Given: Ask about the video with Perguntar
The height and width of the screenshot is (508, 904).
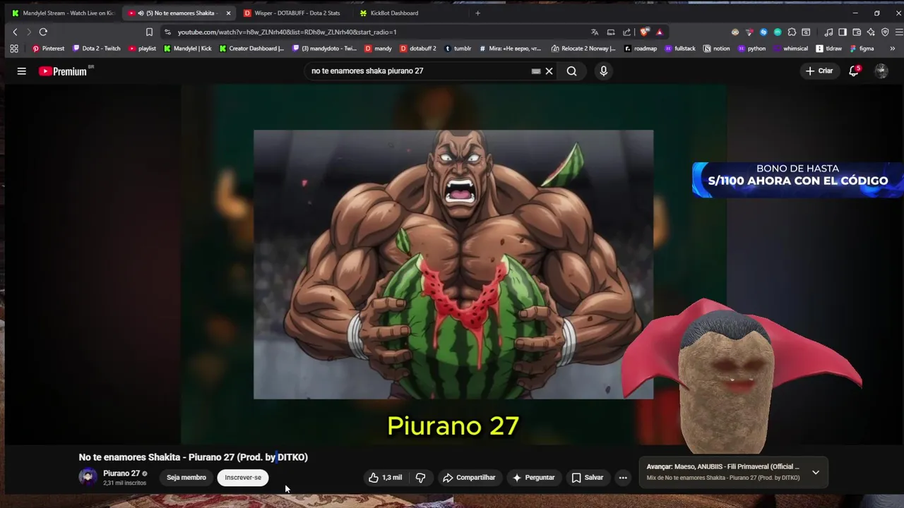Looking at the screenshot, I should click(x=533, y=478).
